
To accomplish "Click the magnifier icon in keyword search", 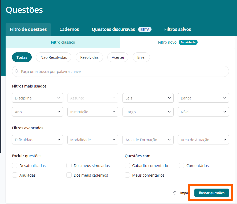I will [x=17, y=71].
